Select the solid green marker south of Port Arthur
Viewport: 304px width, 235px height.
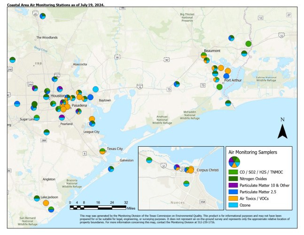coord(219,87)
